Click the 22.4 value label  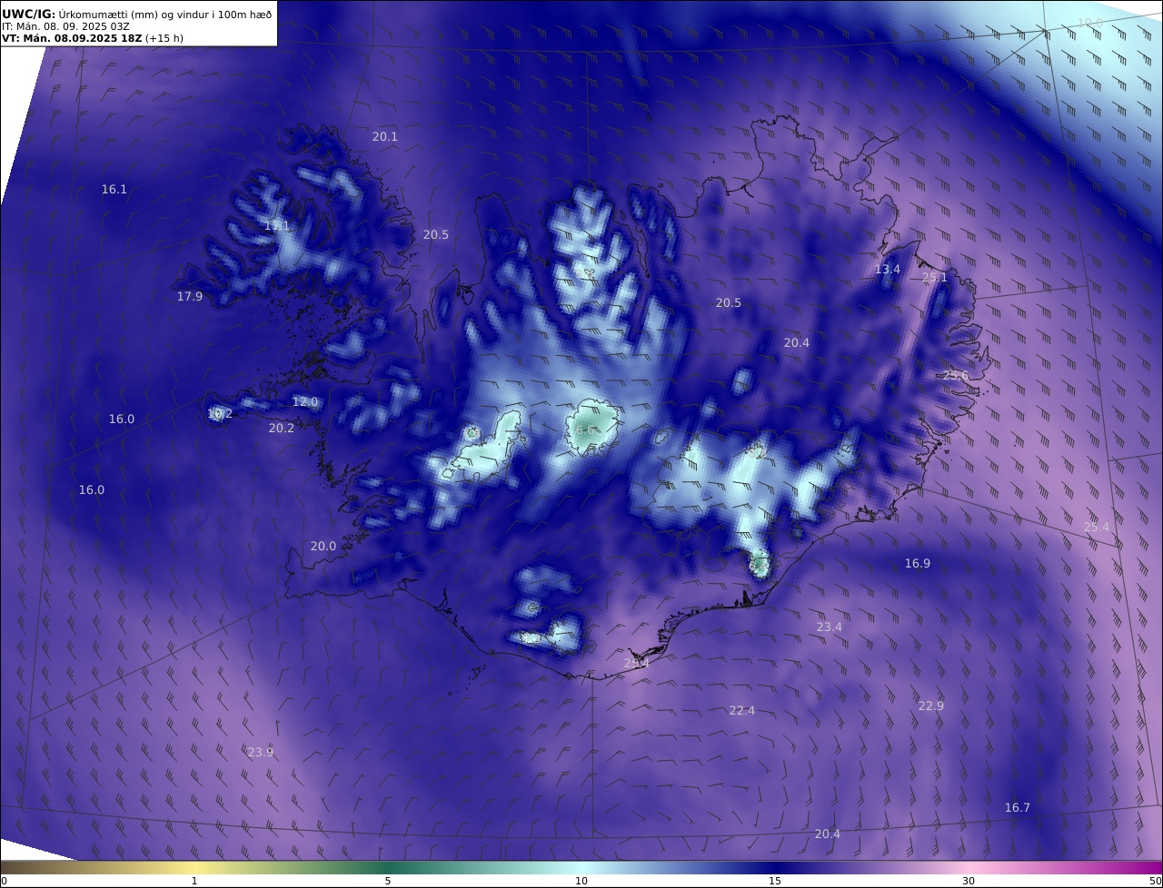pyautogui.click(x=742, y=710)
